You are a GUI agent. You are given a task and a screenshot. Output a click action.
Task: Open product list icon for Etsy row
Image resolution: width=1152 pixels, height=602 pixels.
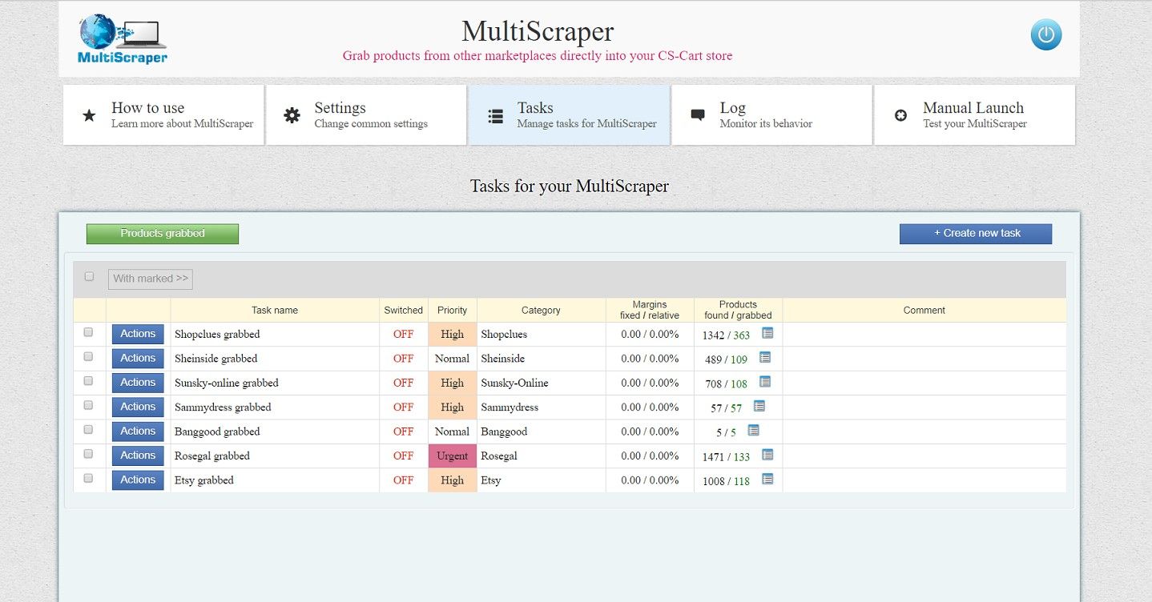[767, 479]
